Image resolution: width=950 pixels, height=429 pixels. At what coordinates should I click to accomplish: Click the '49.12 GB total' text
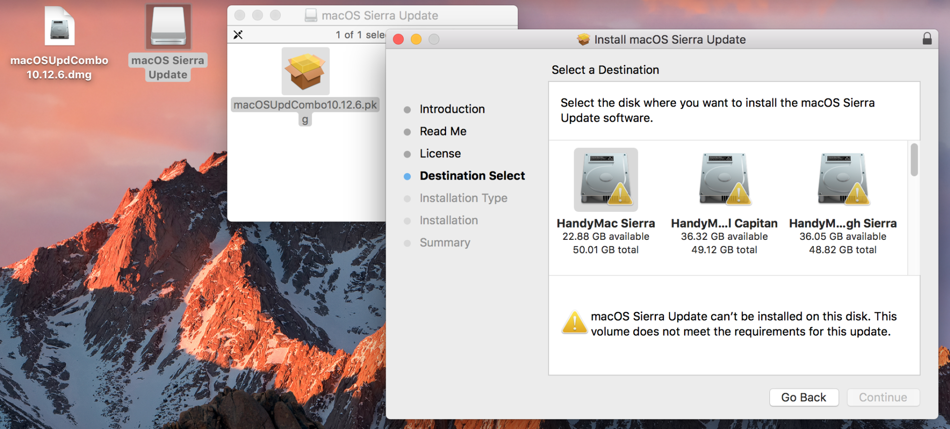pyautogui.click(x=724, y=250)
